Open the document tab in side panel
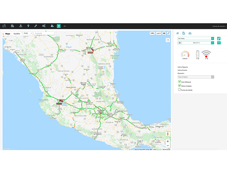 183,33
